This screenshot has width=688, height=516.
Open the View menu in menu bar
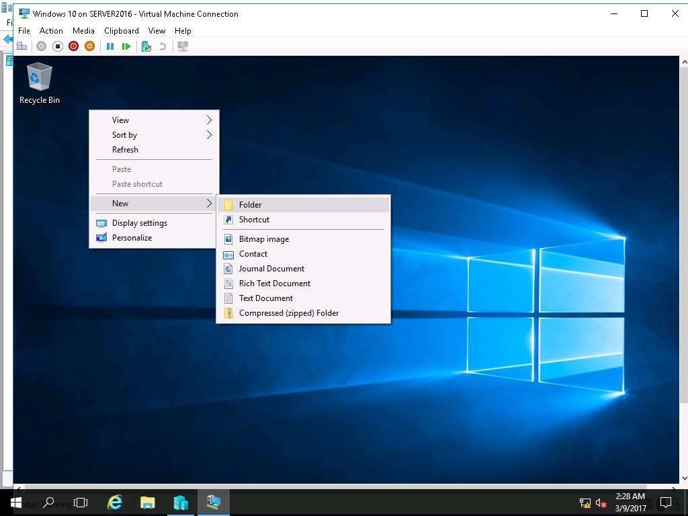pyautogui.click(x=157, y=31)
